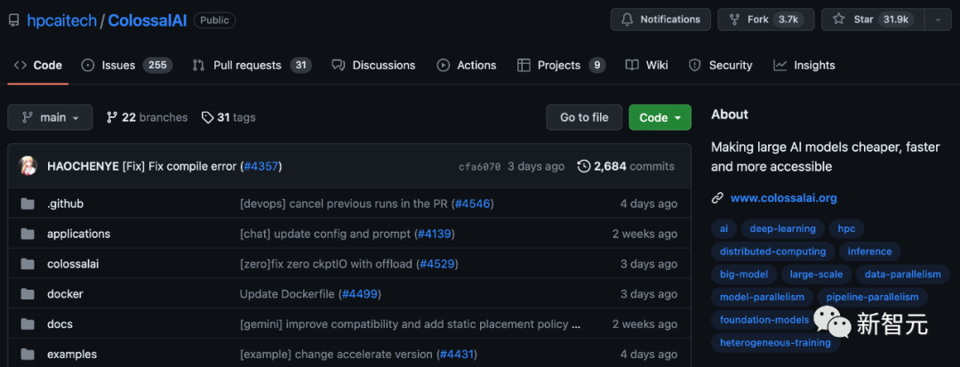Open the ColossalAI repository name link
The height and width of the screenshot is (367, 960).
(148, 20)
